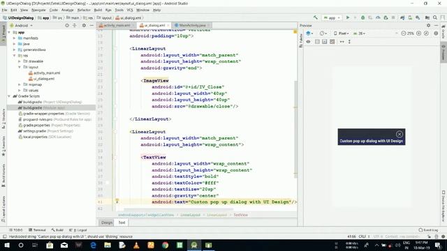447x251 pixels.
Task: Click the Debug app bug icon
Action: [x=362, y=17]
